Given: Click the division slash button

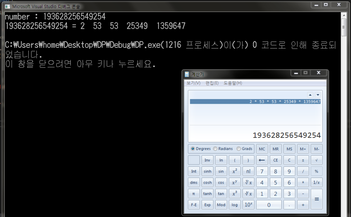Looking at the screenshot, I should (303, 171).
